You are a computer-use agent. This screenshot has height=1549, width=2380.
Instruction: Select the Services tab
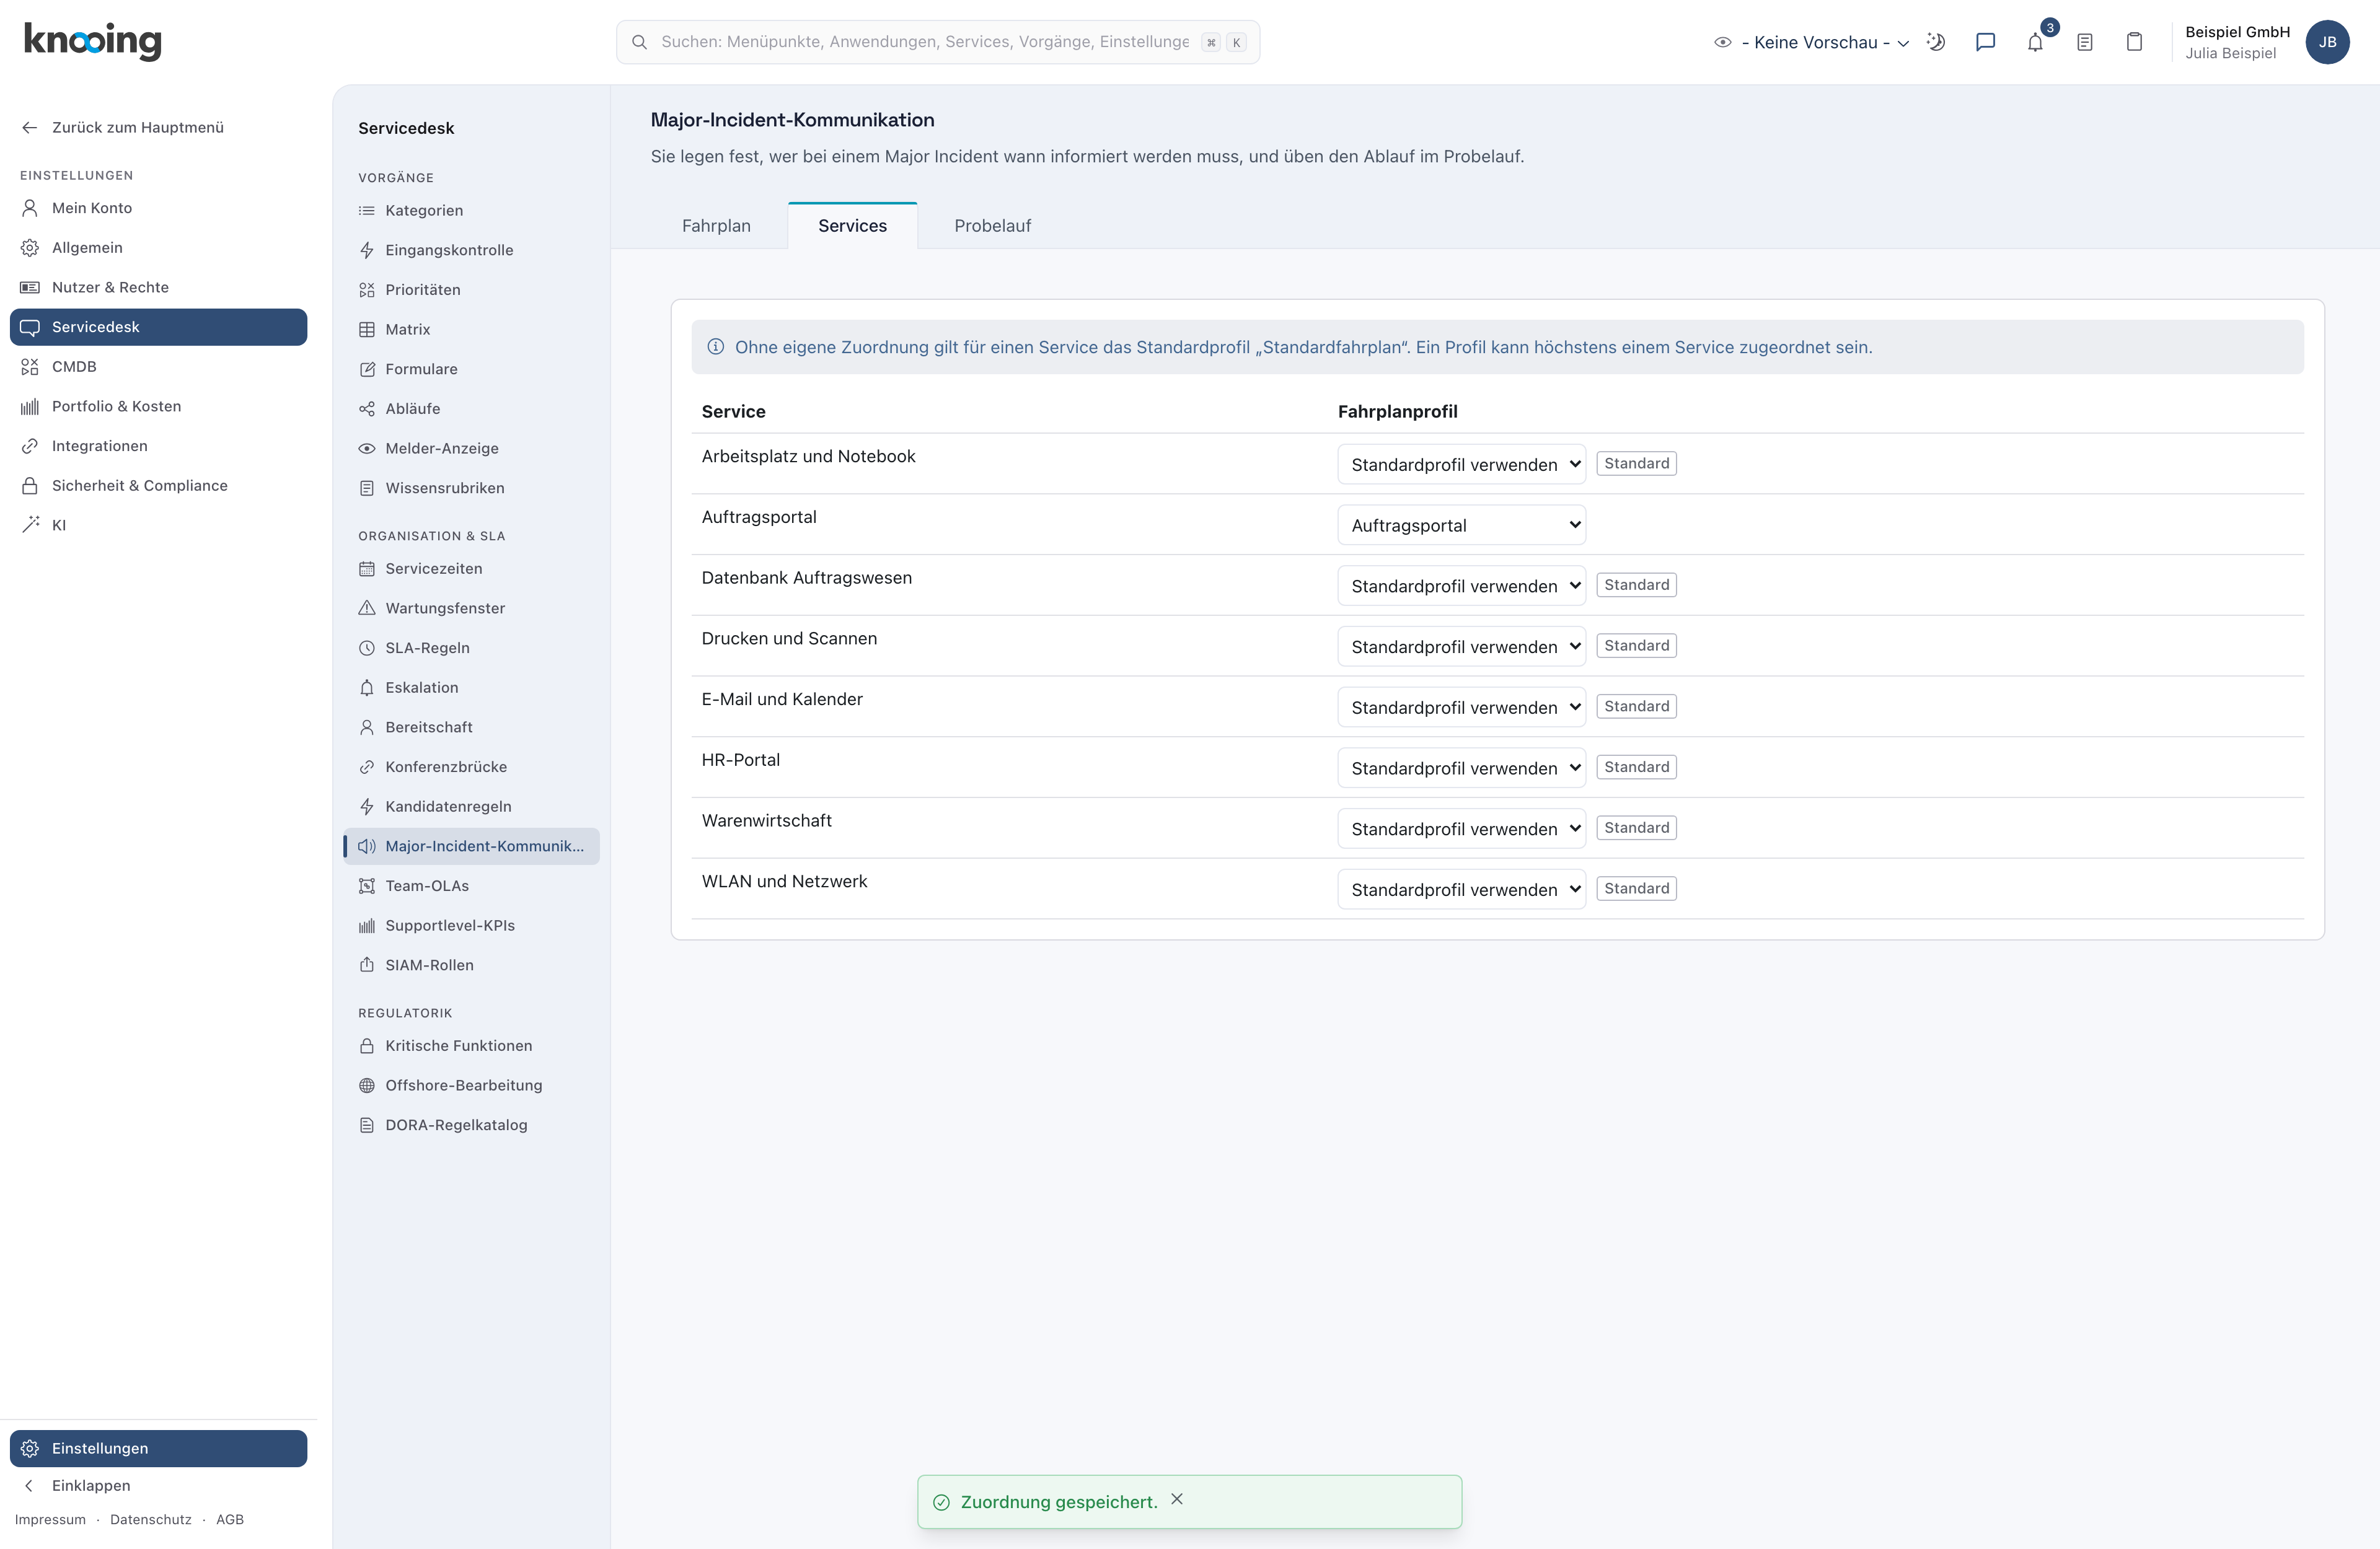[x=852, y=226]
